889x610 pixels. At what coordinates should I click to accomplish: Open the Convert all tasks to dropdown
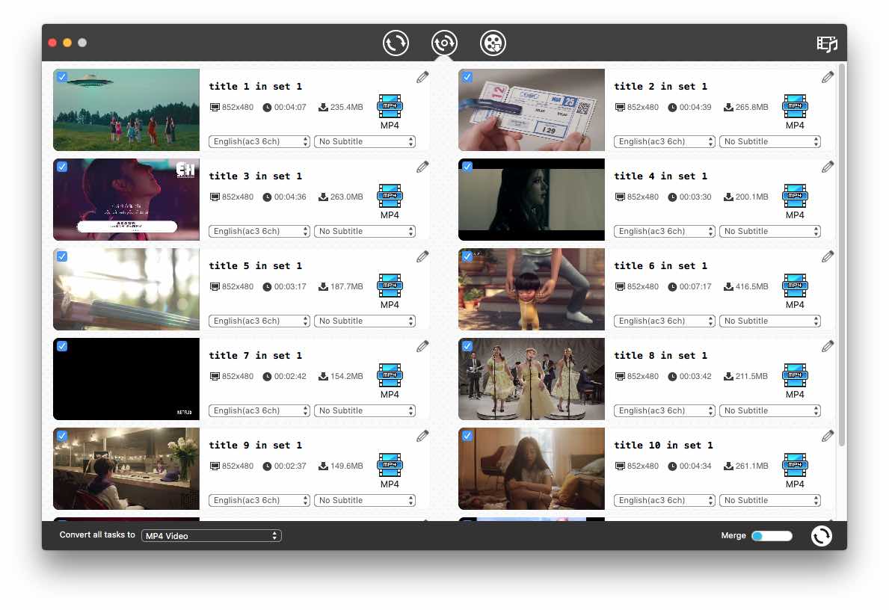coord(212,536)
